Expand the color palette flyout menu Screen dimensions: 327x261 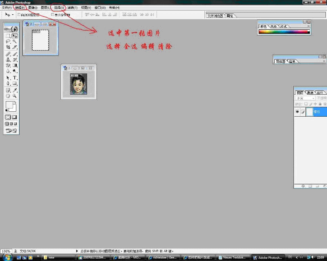click(309, 26)
